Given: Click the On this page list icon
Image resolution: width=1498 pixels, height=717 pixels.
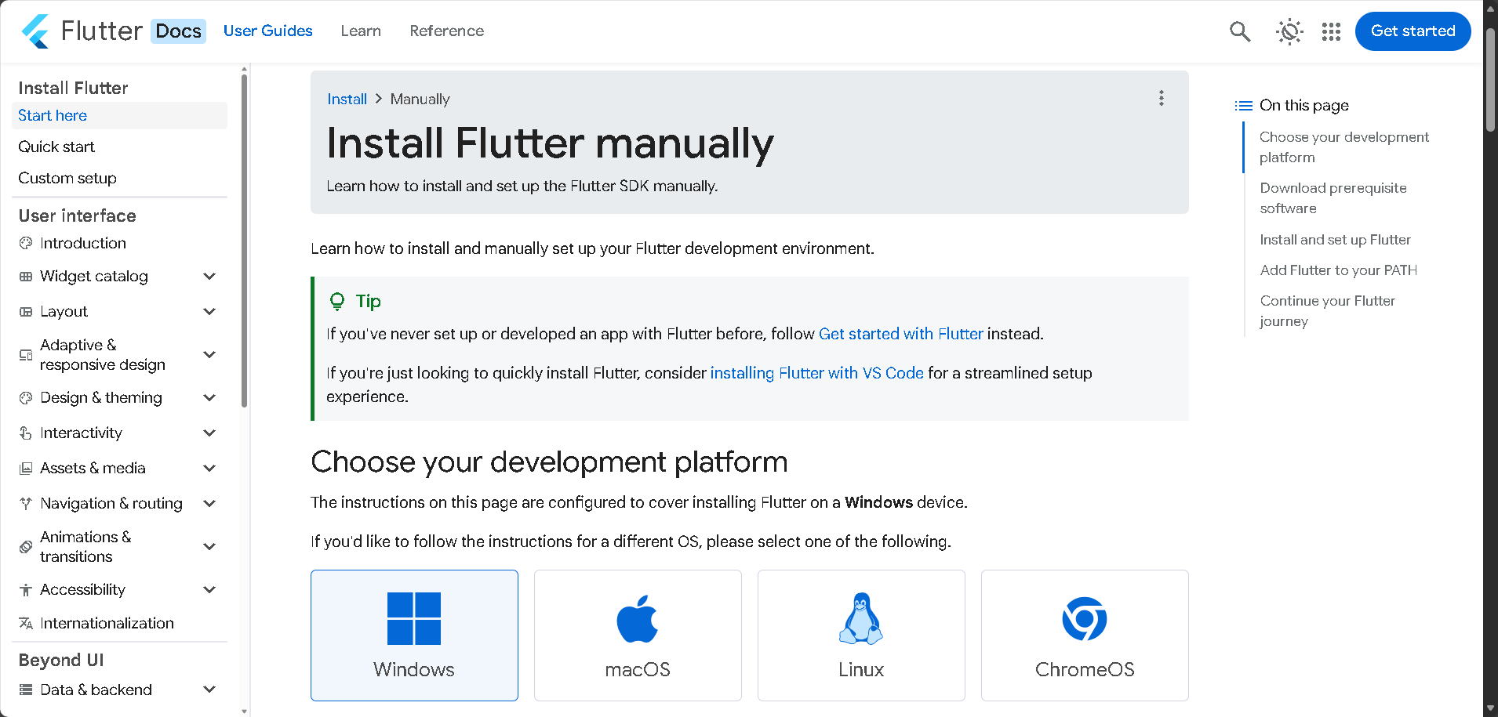Looking at the screenshot, I should point(1243,106).
